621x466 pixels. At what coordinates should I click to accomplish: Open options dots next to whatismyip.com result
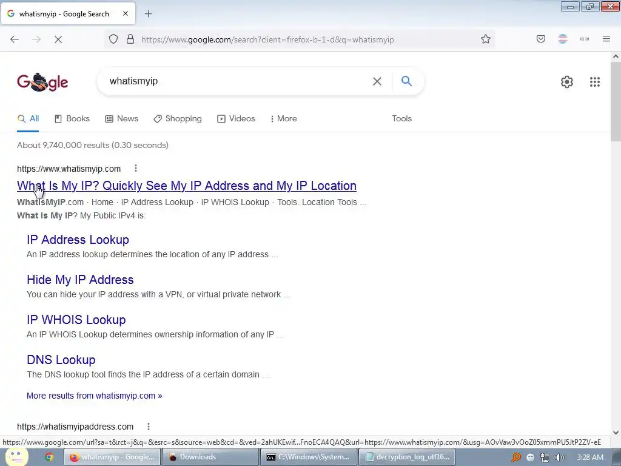click(136, 169)
